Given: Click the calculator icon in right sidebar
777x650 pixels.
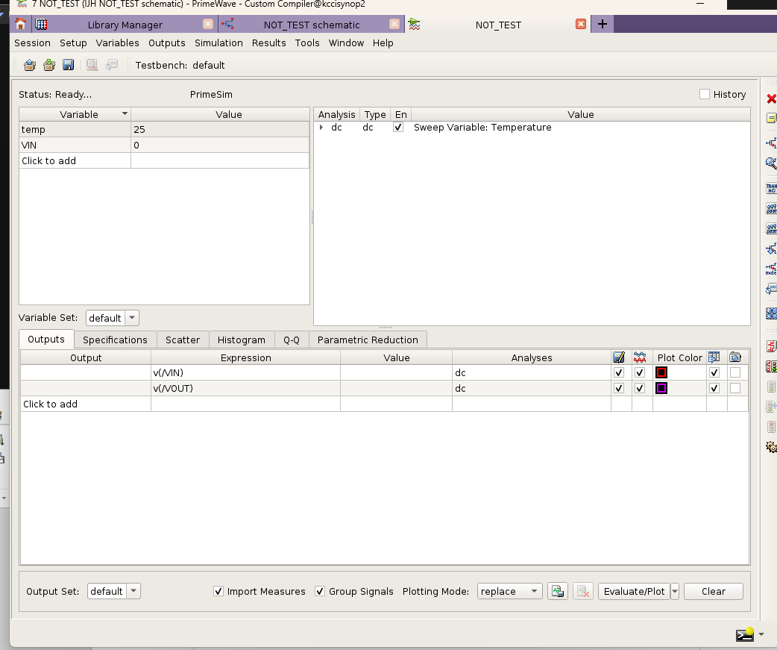Looking at the screenshot, I should (x=772, y=313).
